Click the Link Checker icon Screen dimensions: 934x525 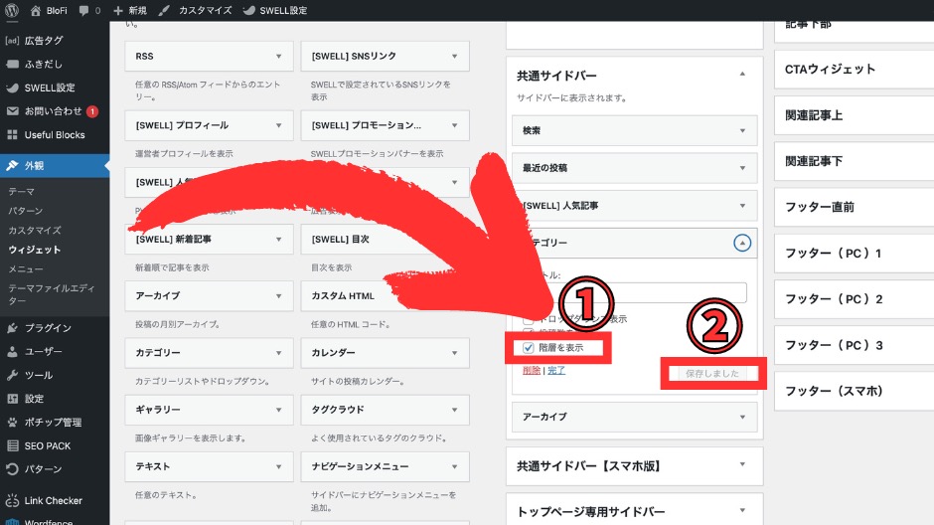coord(12,500)
